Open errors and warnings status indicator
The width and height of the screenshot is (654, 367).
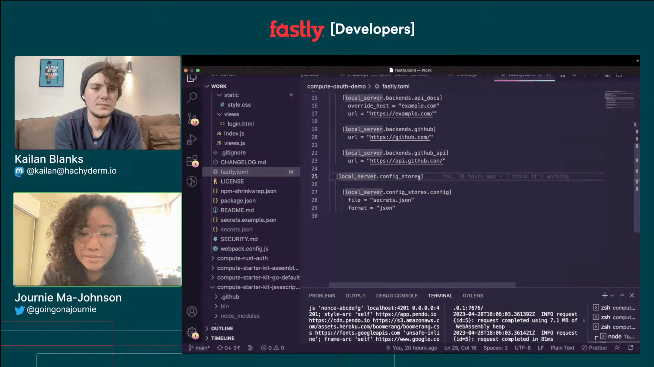[x=272, y=348]
